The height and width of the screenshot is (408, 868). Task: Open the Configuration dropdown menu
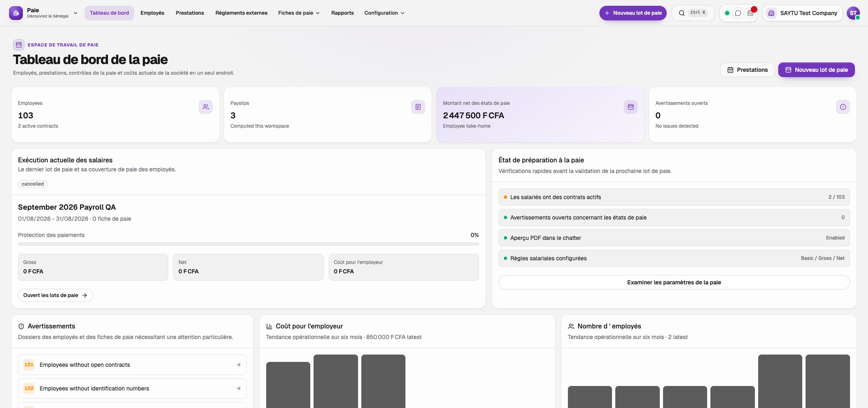384,13
